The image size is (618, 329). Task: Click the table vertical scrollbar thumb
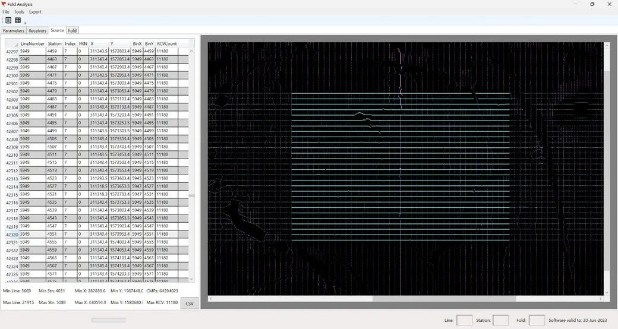191,195
